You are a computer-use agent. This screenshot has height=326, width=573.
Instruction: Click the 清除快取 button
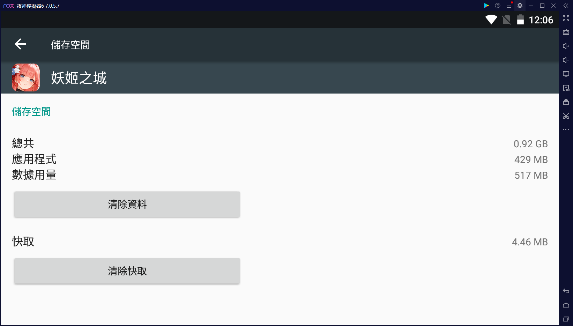(x=127, y=271)
